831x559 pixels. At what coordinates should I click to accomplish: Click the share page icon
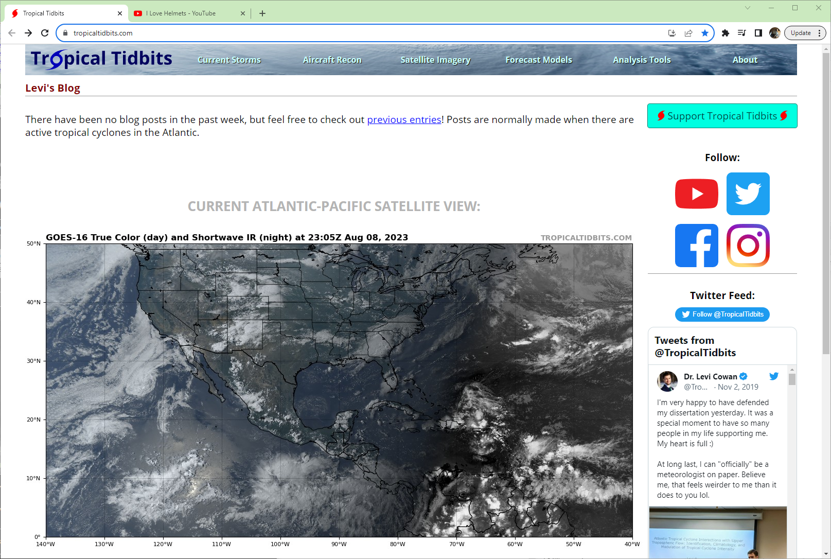[x=688, y=33]
